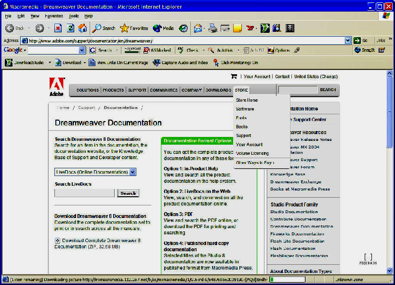Click the Search LiveDocs button
Viewport: 395px width, 285px height.
(128, 193)
